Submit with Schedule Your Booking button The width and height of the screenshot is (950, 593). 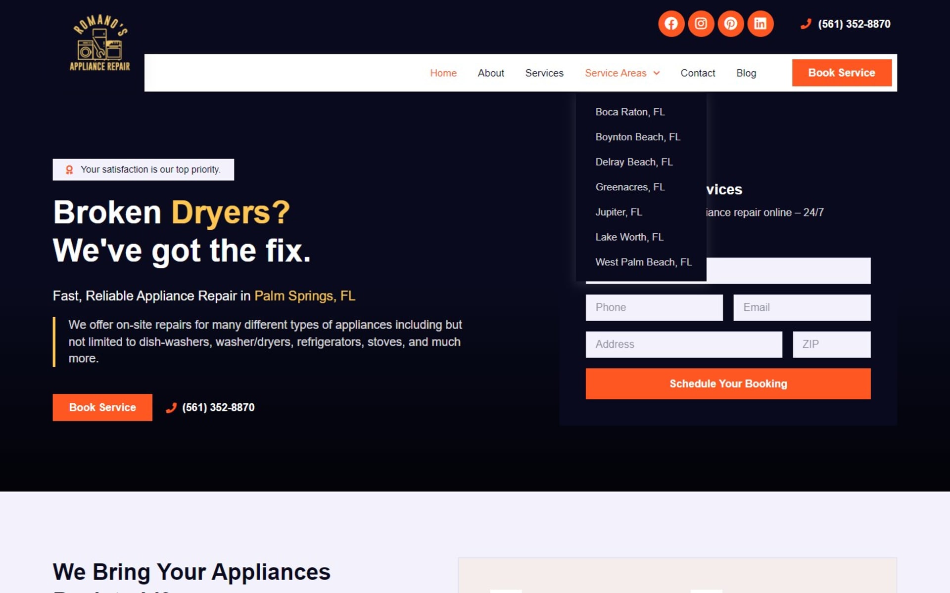728,383
